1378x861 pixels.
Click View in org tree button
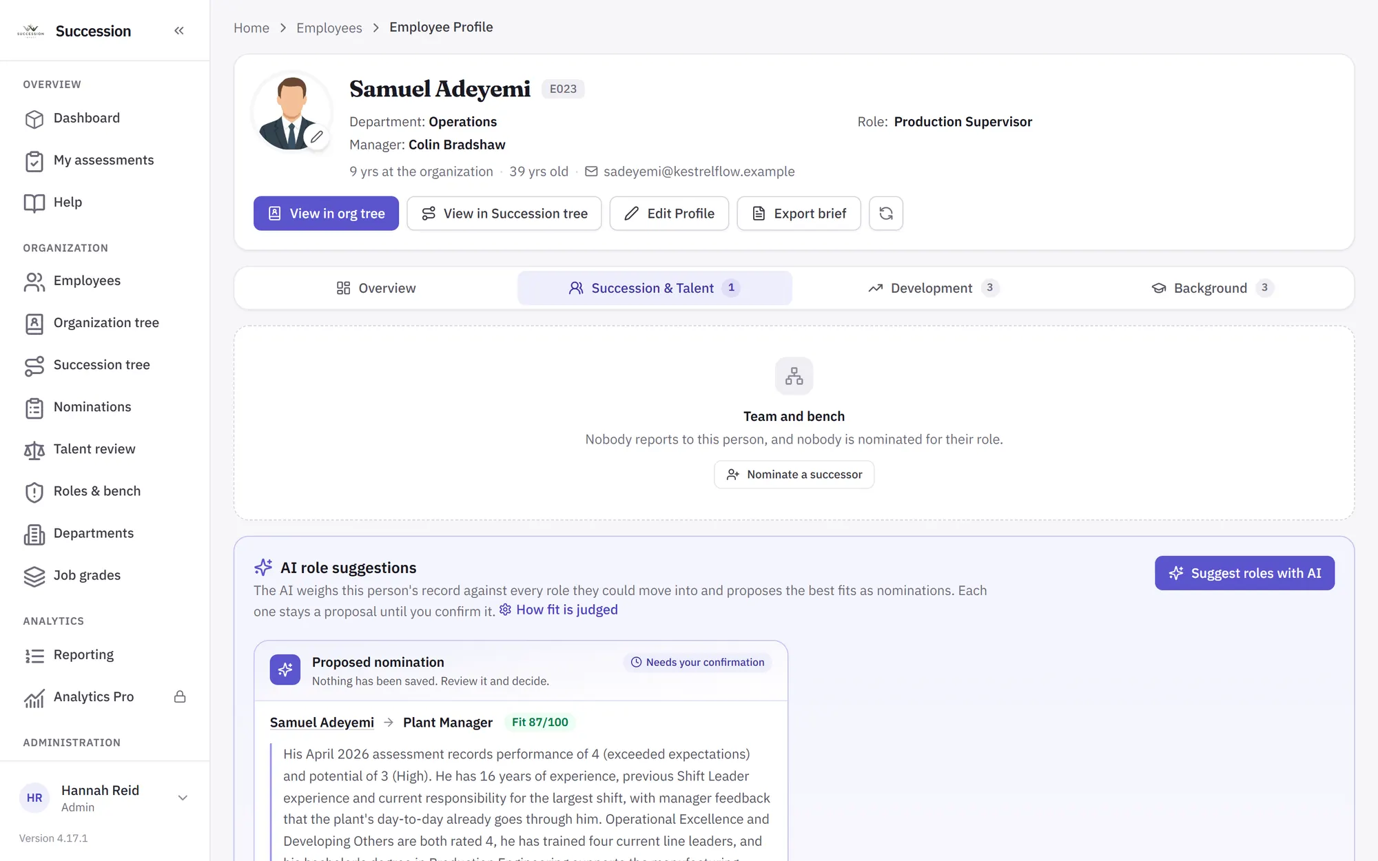pyautogui.click(x=326, y=214)
